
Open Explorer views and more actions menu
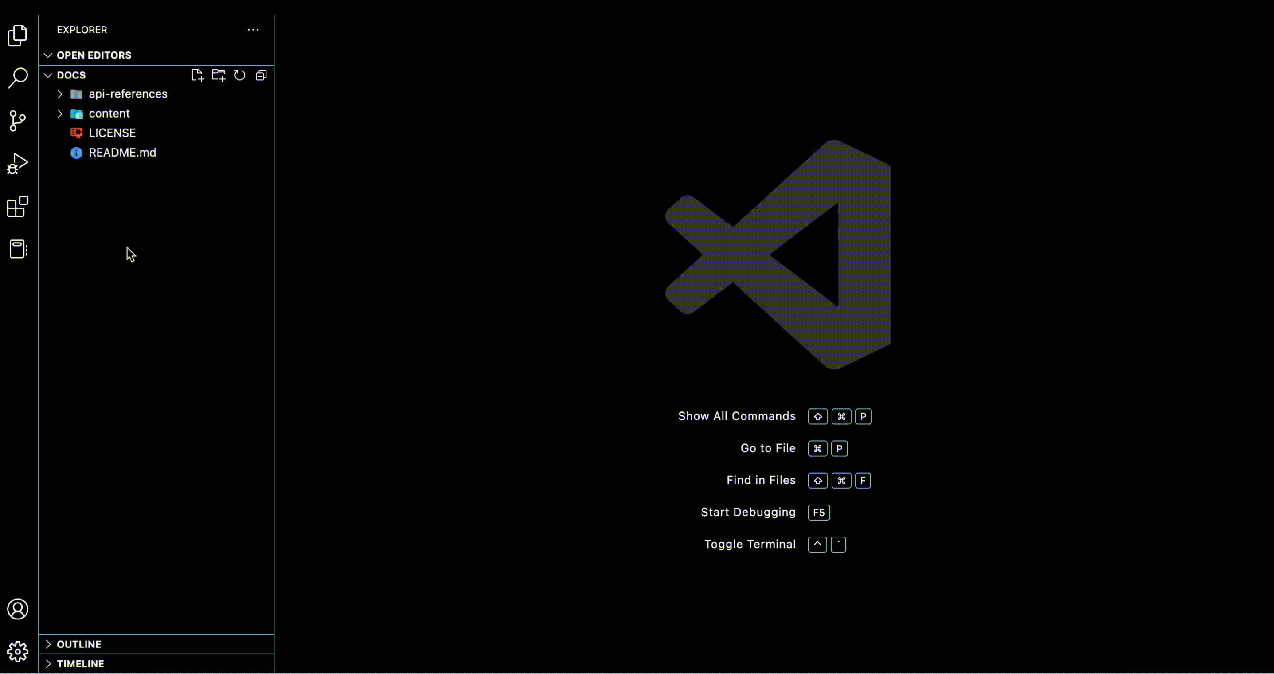[253, 30]
